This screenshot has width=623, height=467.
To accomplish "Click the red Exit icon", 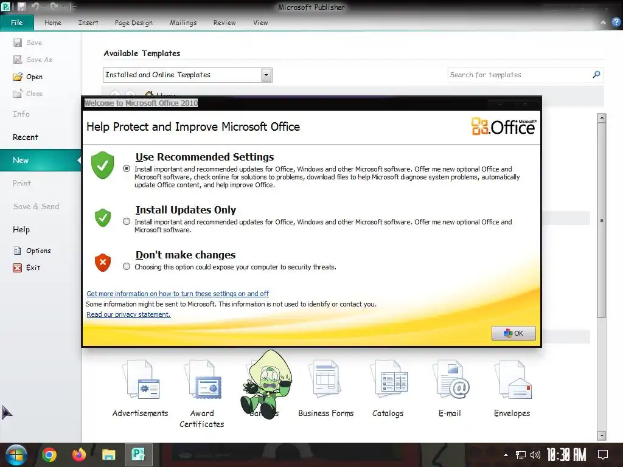I will (x=18, y=268).
